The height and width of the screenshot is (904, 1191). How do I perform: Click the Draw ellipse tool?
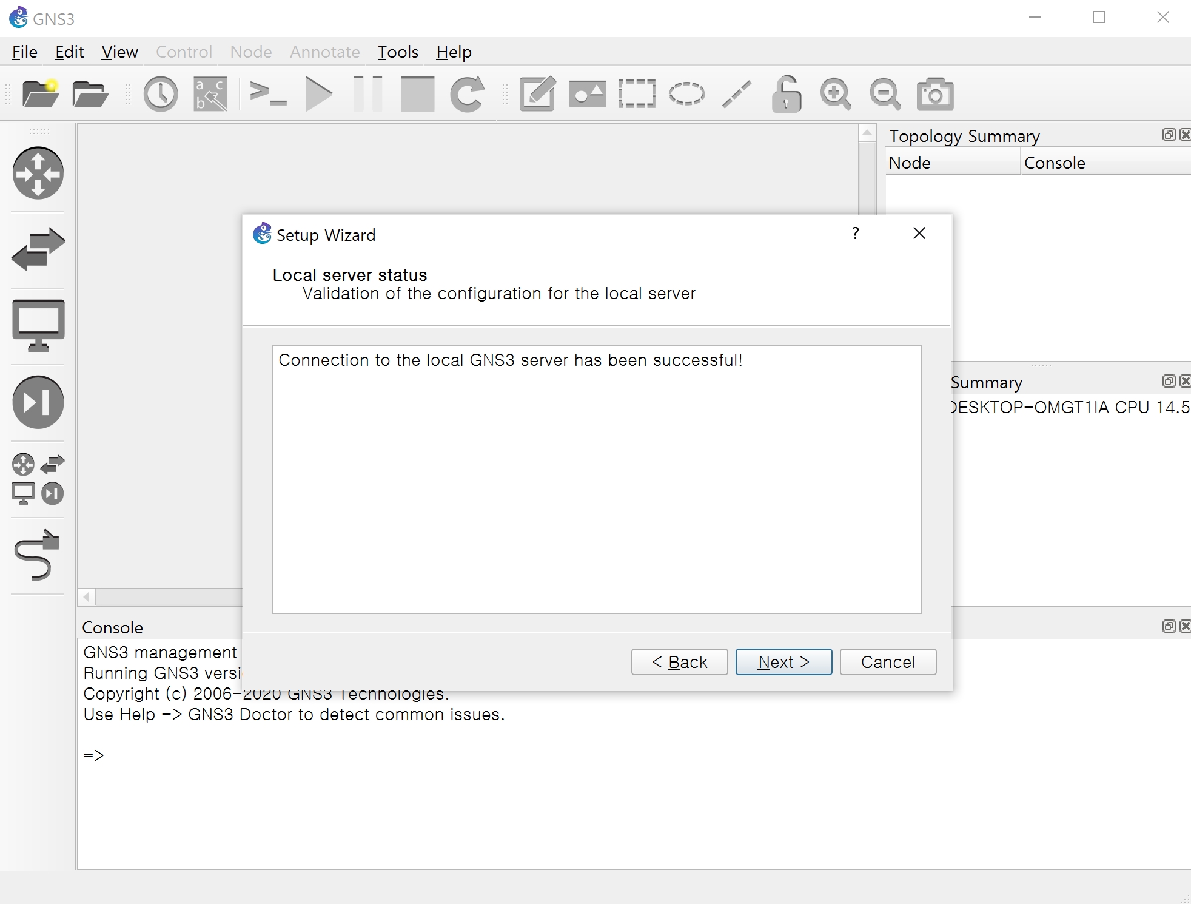point(686,94)
